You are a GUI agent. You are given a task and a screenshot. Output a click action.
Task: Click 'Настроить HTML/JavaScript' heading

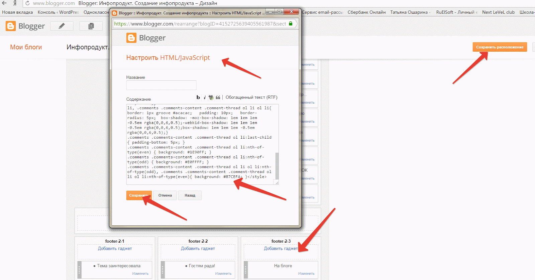pyautogui.click(x=168, y=58)
